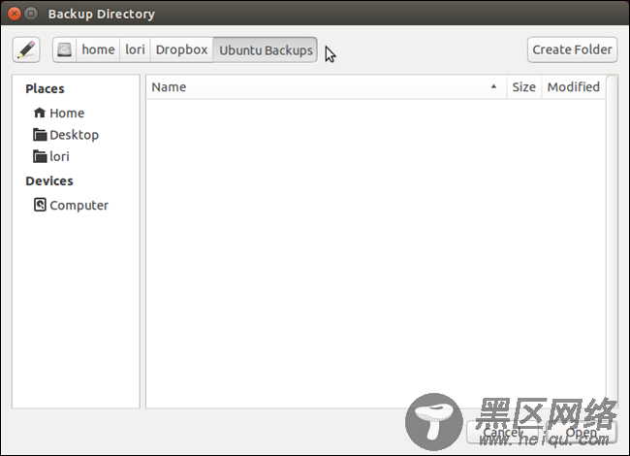This screenshot has width=630, height=456.
Task: Click the disk root path icon
Action: coord(64,49)
